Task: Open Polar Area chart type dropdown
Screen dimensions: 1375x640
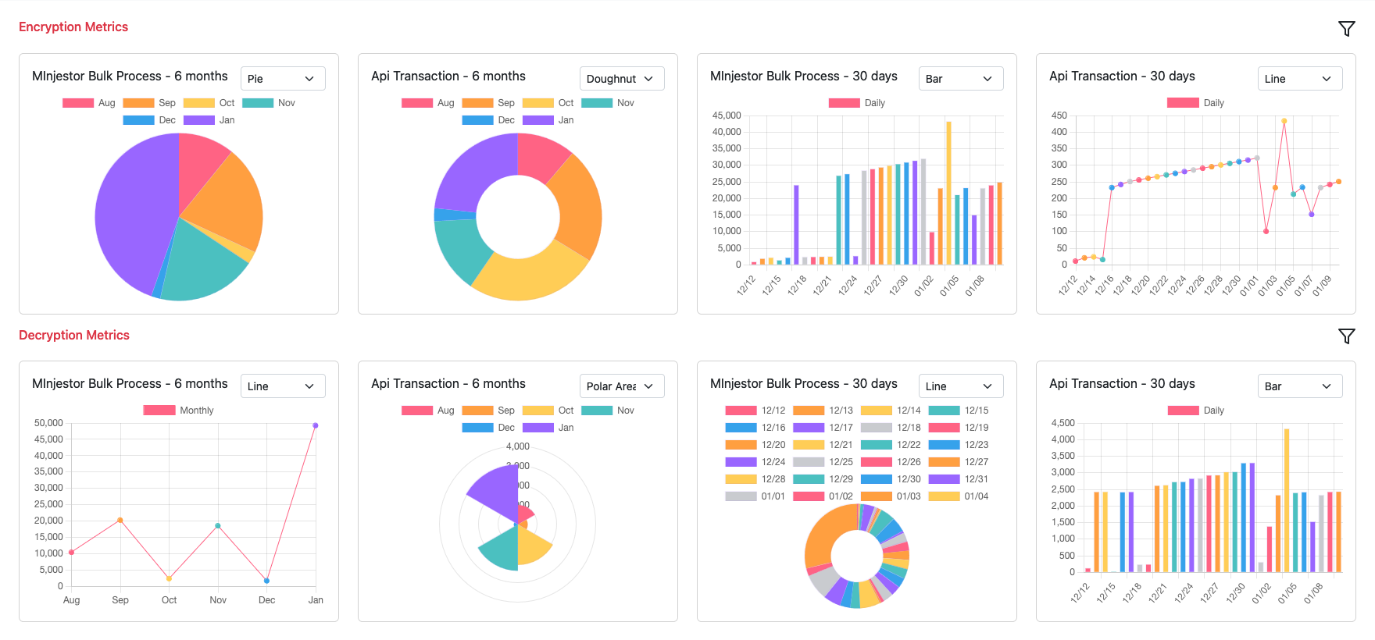Action: 622,386
